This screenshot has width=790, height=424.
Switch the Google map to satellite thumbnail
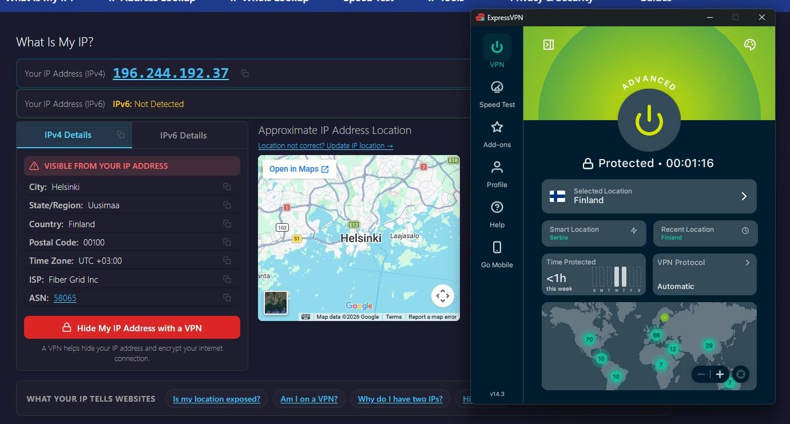276,303
